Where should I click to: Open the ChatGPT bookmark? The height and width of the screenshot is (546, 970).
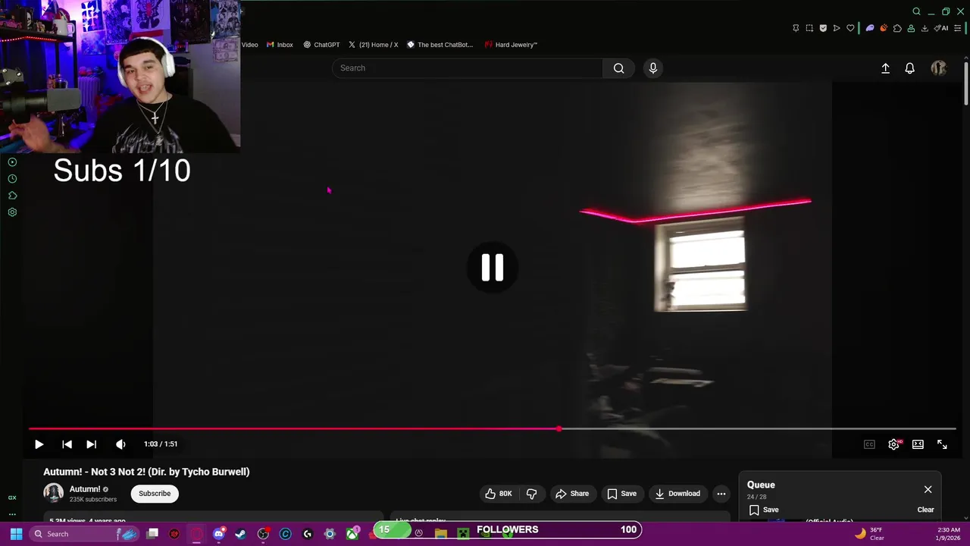321,45
